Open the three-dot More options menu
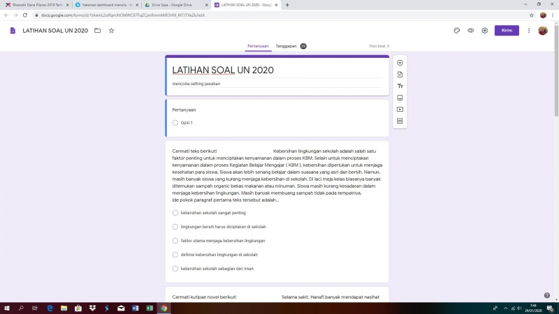 (529, 31)
